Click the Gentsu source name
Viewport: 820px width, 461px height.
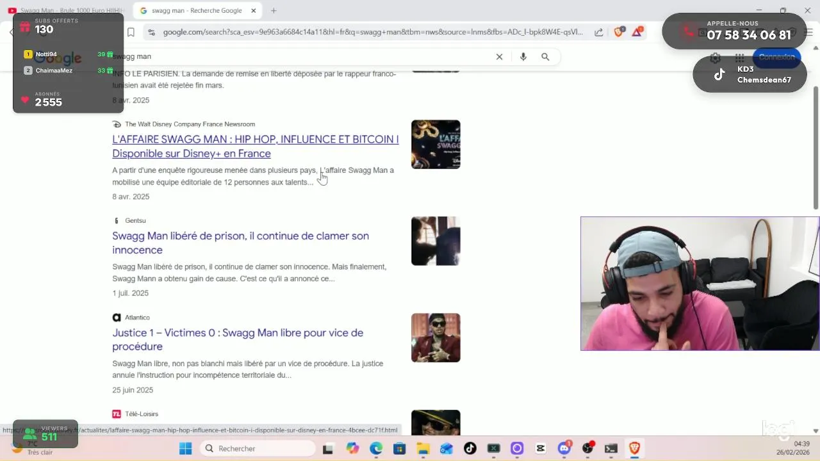(135, 220)
